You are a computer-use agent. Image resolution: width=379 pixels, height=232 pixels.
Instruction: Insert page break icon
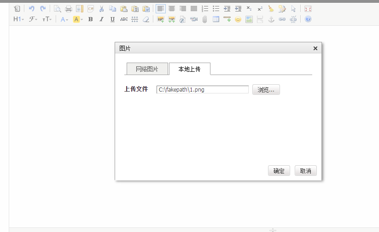[260, 19]
